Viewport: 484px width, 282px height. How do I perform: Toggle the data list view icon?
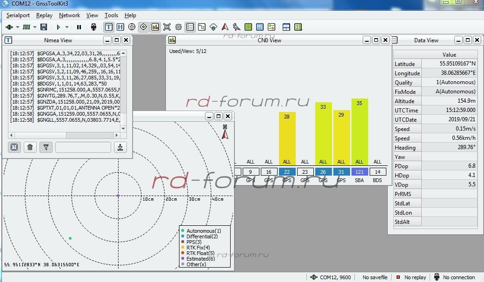190,27
